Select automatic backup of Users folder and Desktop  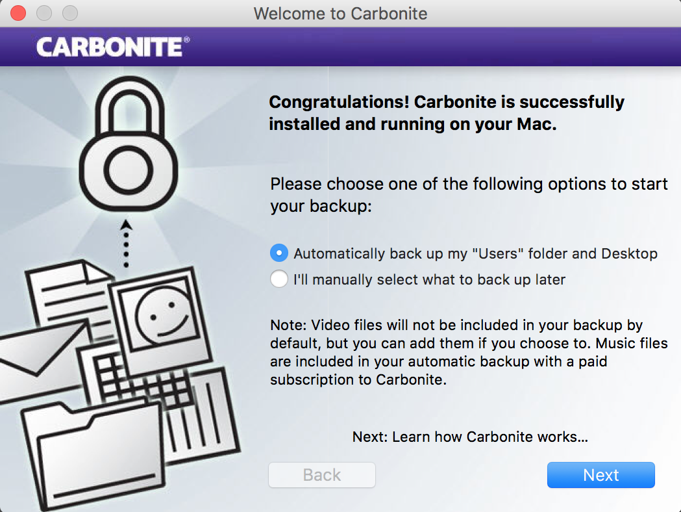(x=279, y=253)
